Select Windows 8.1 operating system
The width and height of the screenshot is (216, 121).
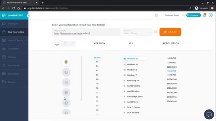click(x=131, y=64)
